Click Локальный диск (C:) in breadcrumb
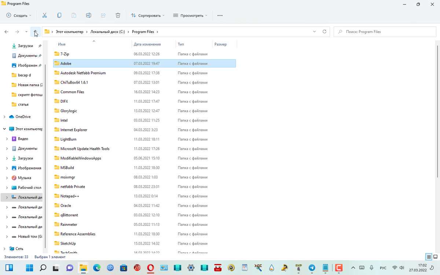Image resolution: width=440 pixels, height=275 pixels. [108, 32]
